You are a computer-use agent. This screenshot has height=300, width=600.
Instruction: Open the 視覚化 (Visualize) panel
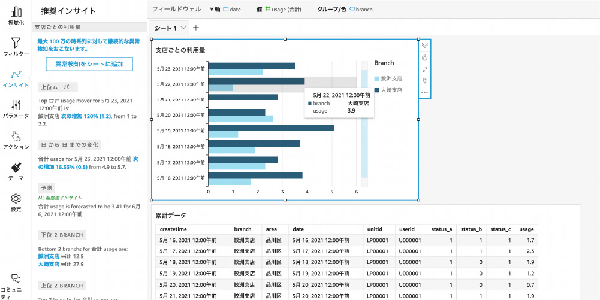point(16,15)
